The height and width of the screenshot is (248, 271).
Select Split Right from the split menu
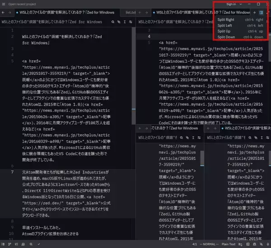226,20
